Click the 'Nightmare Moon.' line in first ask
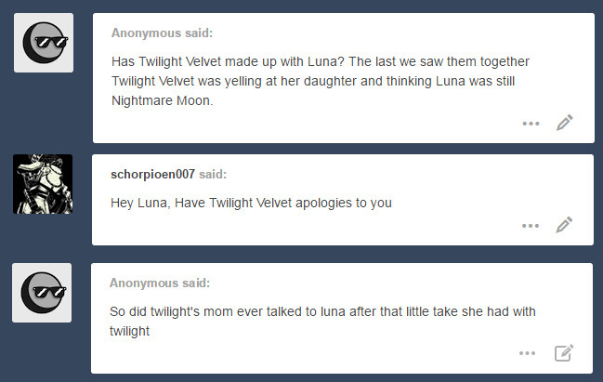Viewport: 603px width, 382px height. [163, 100]
